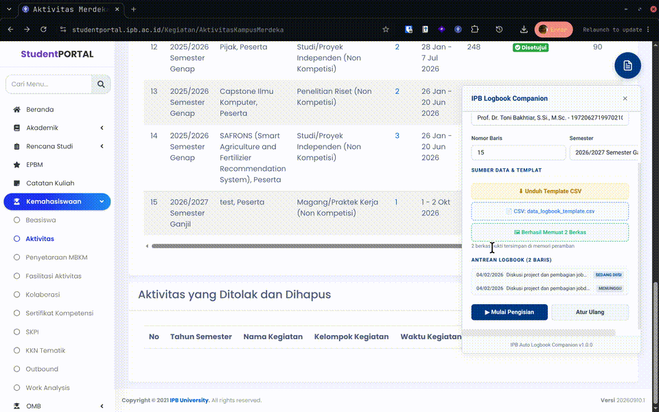The image size is (659, 412).
Task: Open link 1 in the test, Peserta row
Action: (x=396, y=202)
